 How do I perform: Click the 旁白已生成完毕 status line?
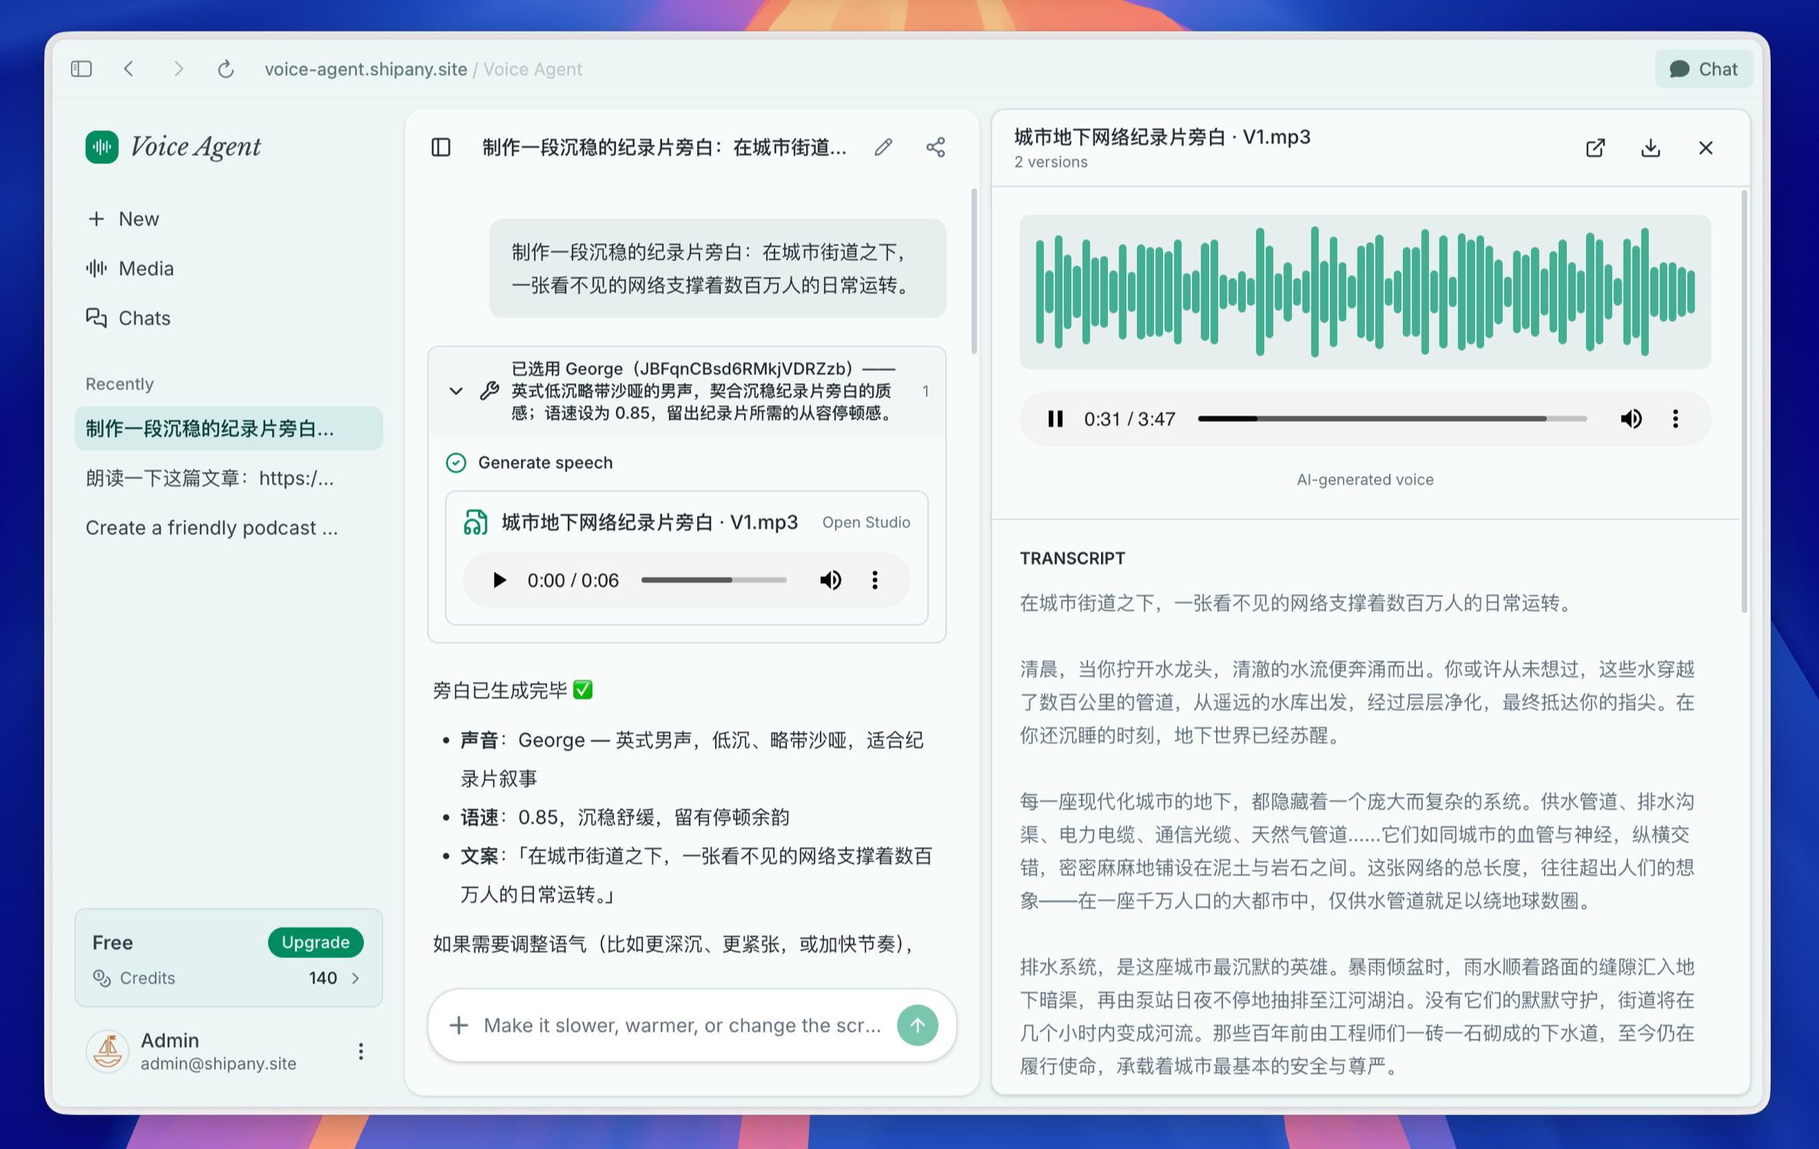[x=513, y=691]
